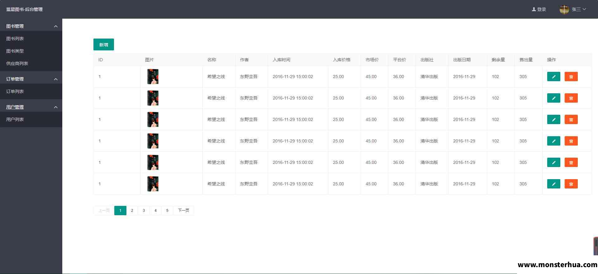Delete the fourth row book entry
598x274 pixels.
click(x=571, y=141)
